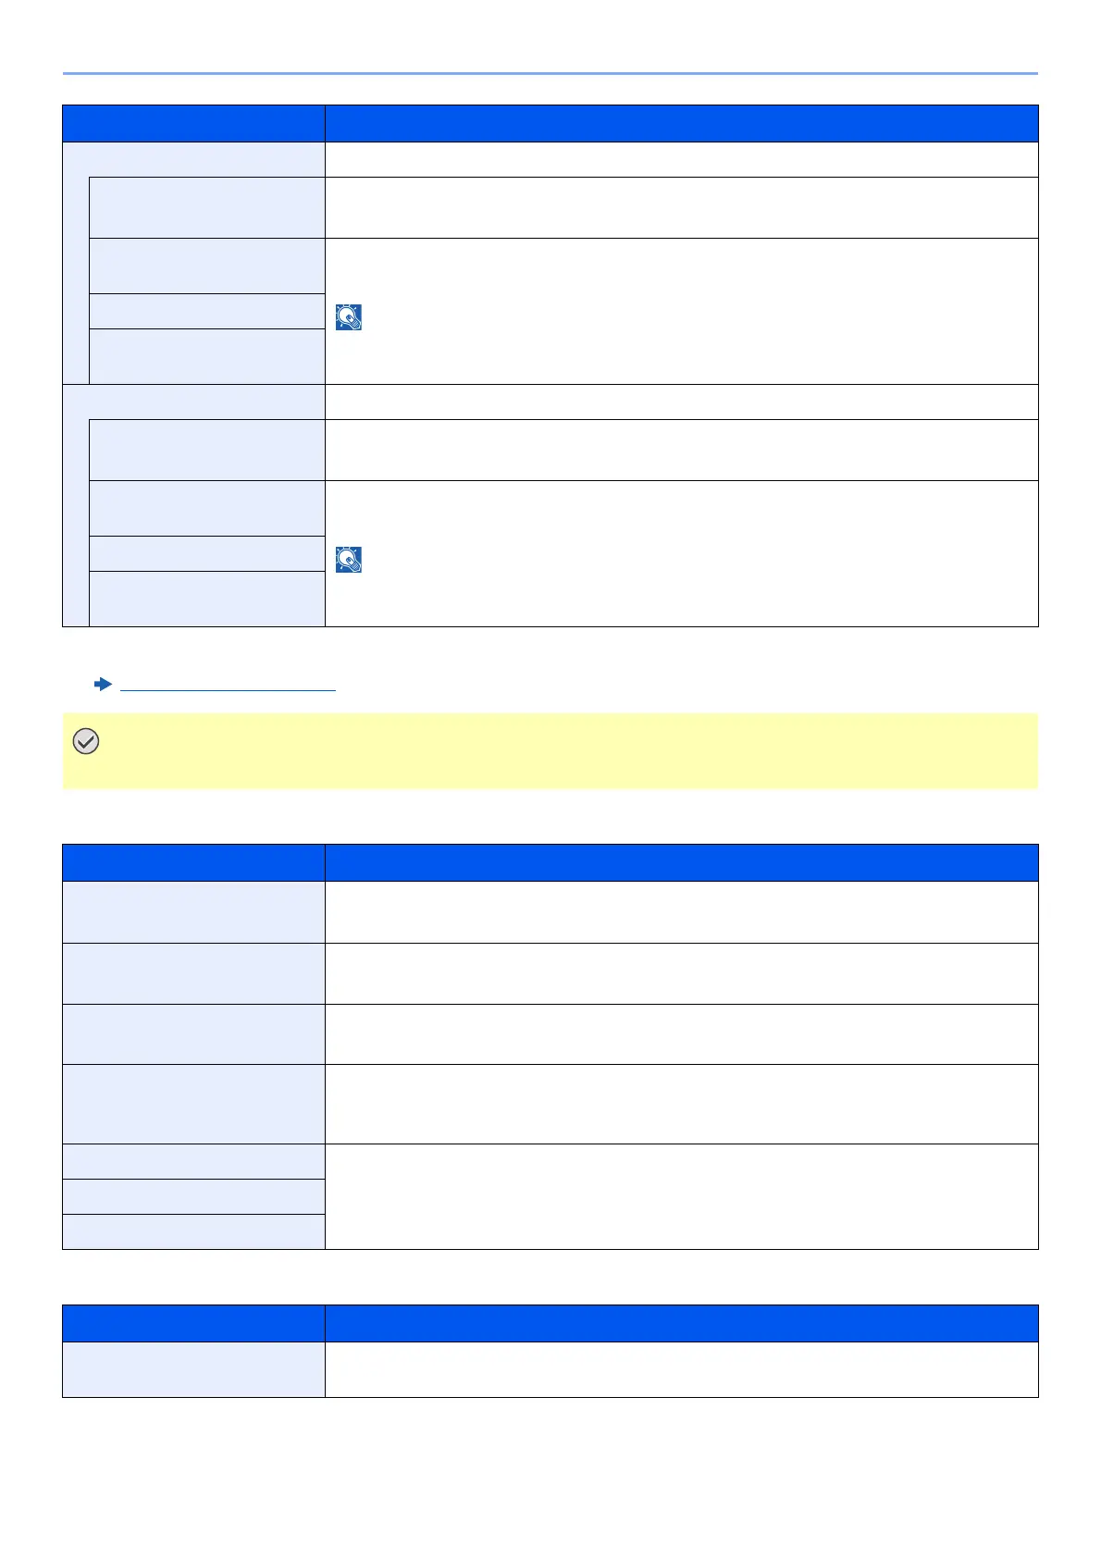This screenshot has width=1101, height=1558.
Task: Click the blue arrow reference icon
Action: [x=103, y=685]
